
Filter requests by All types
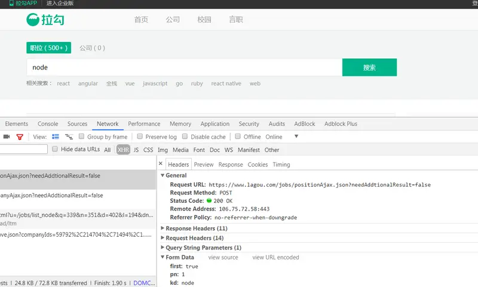click(x=108, y=149)
